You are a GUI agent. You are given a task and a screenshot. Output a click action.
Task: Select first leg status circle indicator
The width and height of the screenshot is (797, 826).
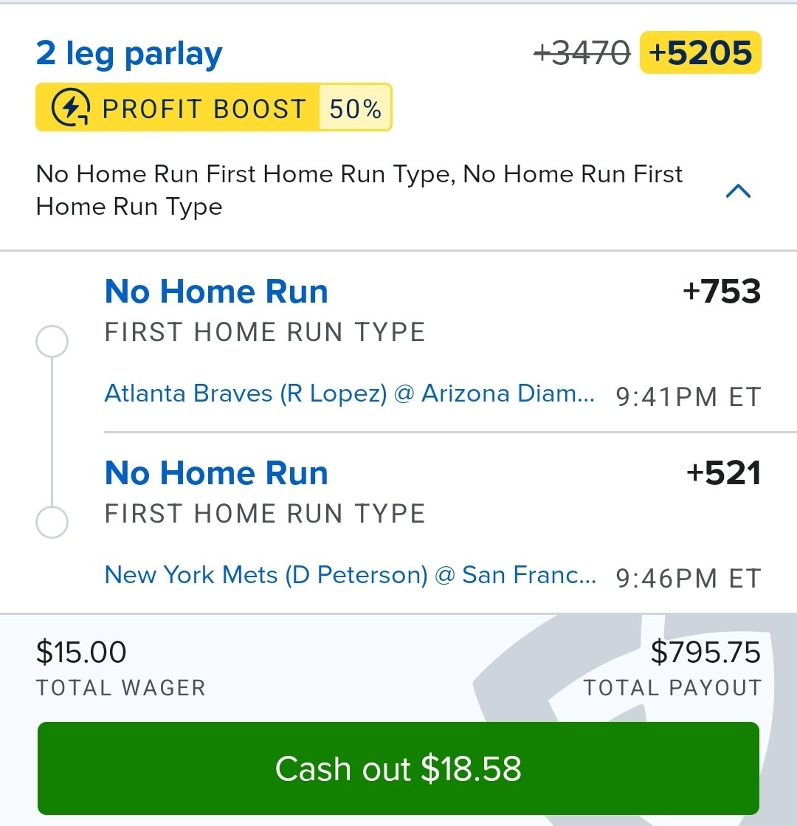[x=52, y=343]
